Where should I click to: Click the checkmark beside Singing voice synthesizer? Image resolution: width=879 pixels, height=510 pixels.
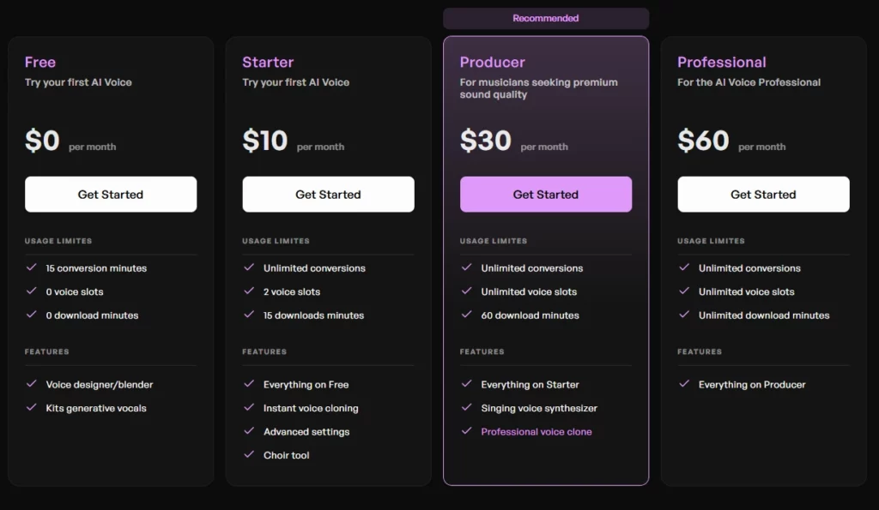pos(467,408)
